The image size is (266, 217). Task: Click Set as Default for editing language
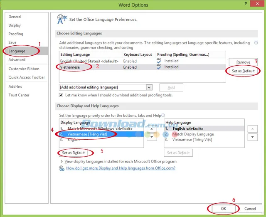click(243, 71)
